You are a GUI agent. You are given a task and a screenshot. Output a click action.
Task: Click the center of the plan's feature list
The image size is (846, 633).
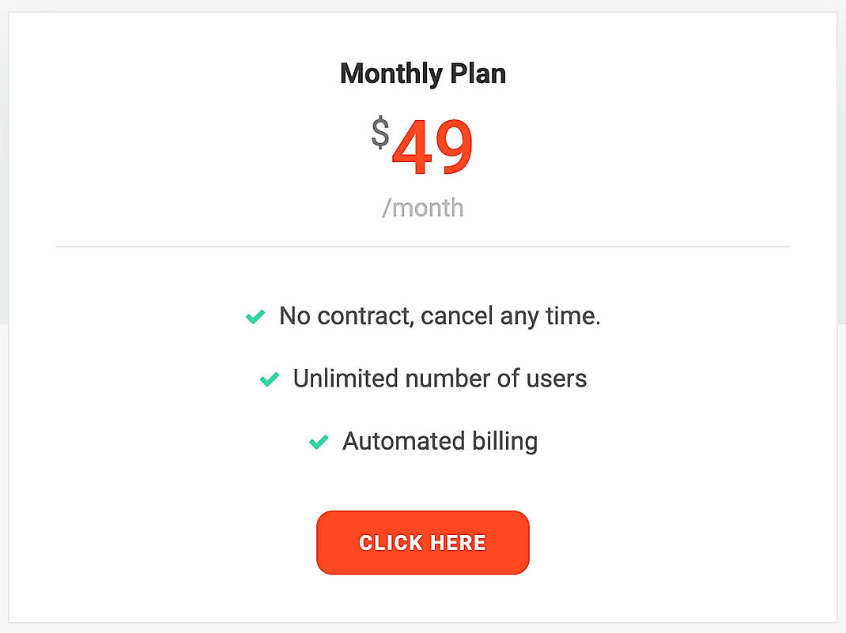[422, 379]
